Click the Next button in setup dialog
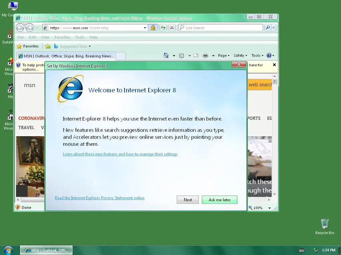This screenshot has height=255, width=341. click(x=188, y=200)
